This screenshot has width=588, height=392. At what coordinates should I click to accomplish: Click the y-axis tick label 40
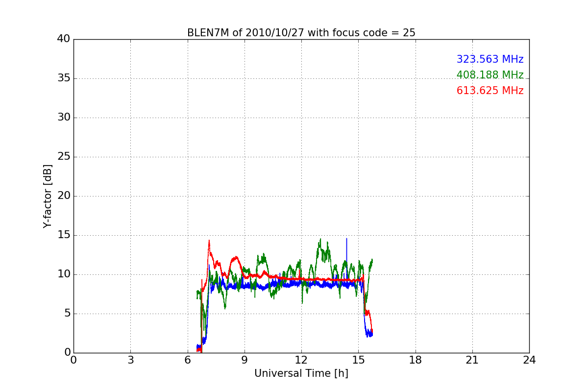tap(64, 39)
